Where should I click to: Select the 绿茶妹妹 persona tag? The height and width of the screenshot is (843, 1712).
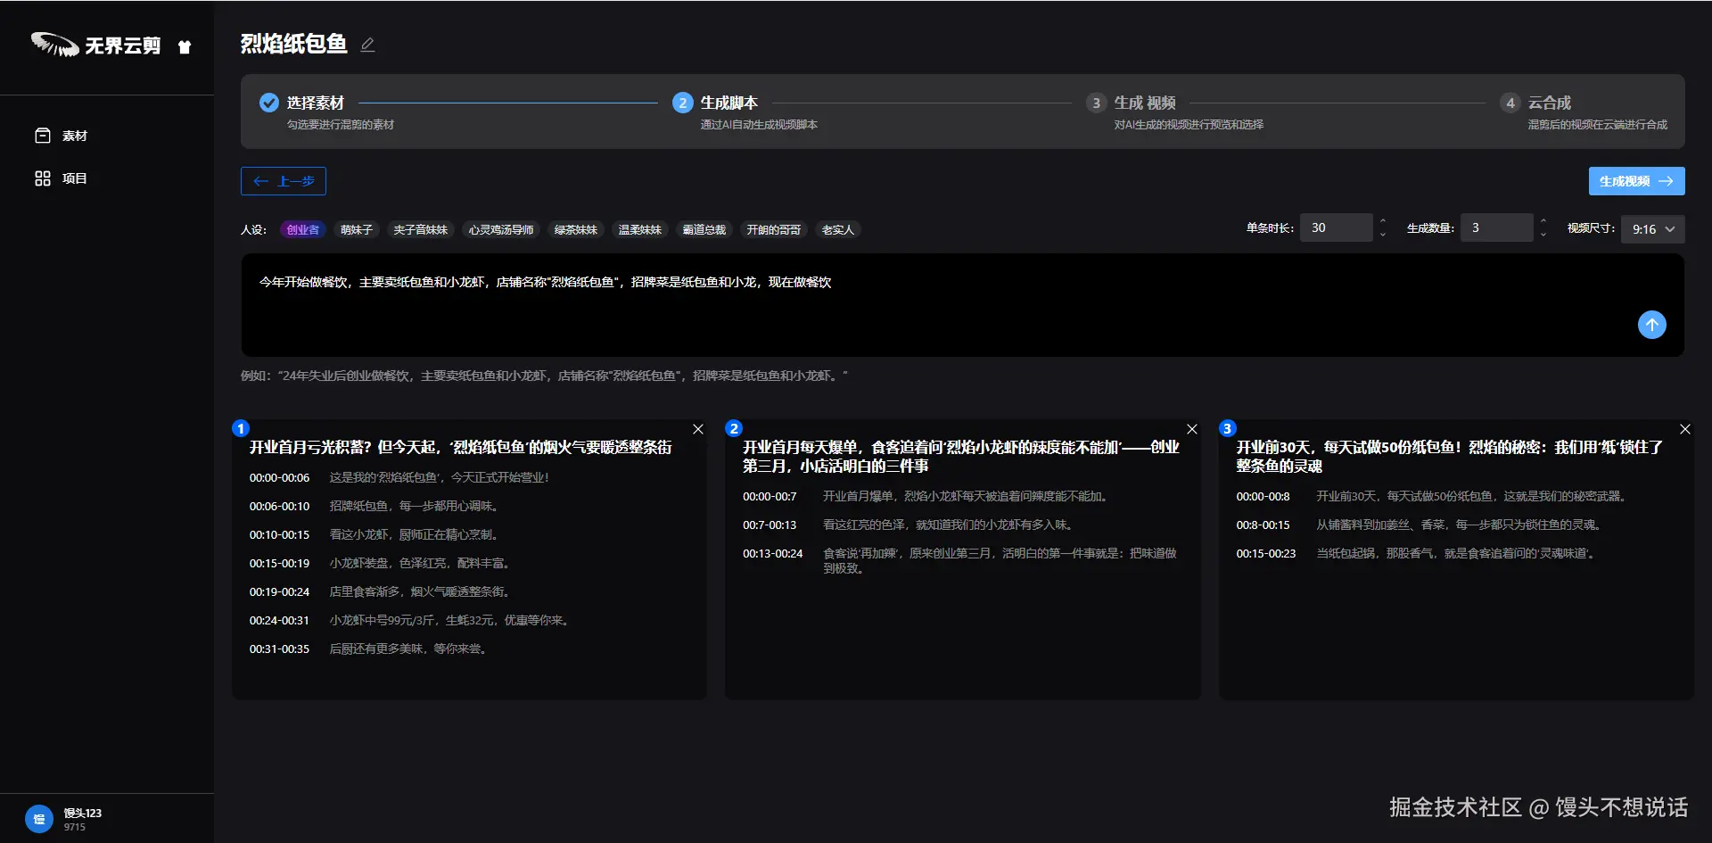click(x=576, y=230)
